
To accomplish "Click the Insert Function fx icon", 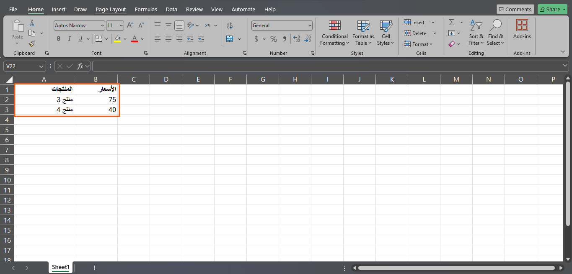I will (x=81, y=66).
